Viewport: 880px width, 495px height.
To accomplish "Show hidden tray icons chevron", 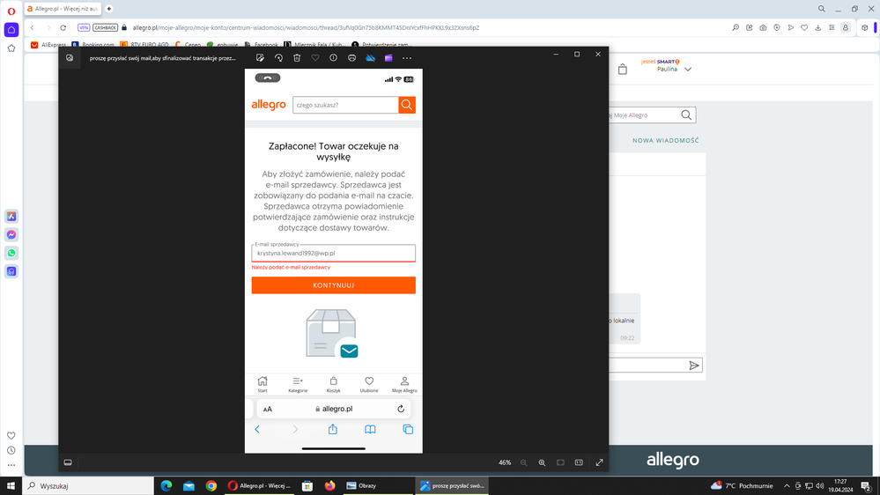I will click(787, 486).
